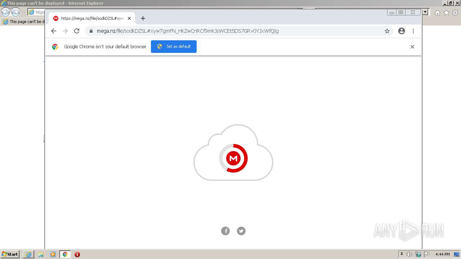
Task: Set Chrome as default browser
Action: pyautogui.click(x=174, y=46)
